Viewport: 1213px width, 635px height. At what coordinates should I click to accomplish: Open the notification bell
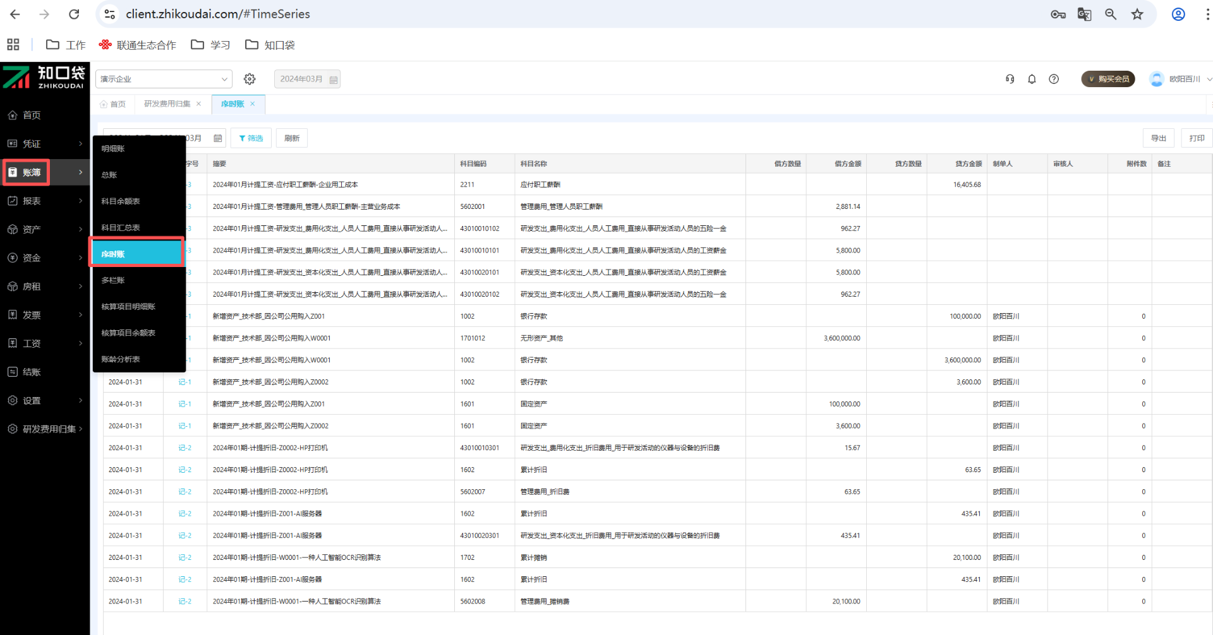tap(1032, 79)
